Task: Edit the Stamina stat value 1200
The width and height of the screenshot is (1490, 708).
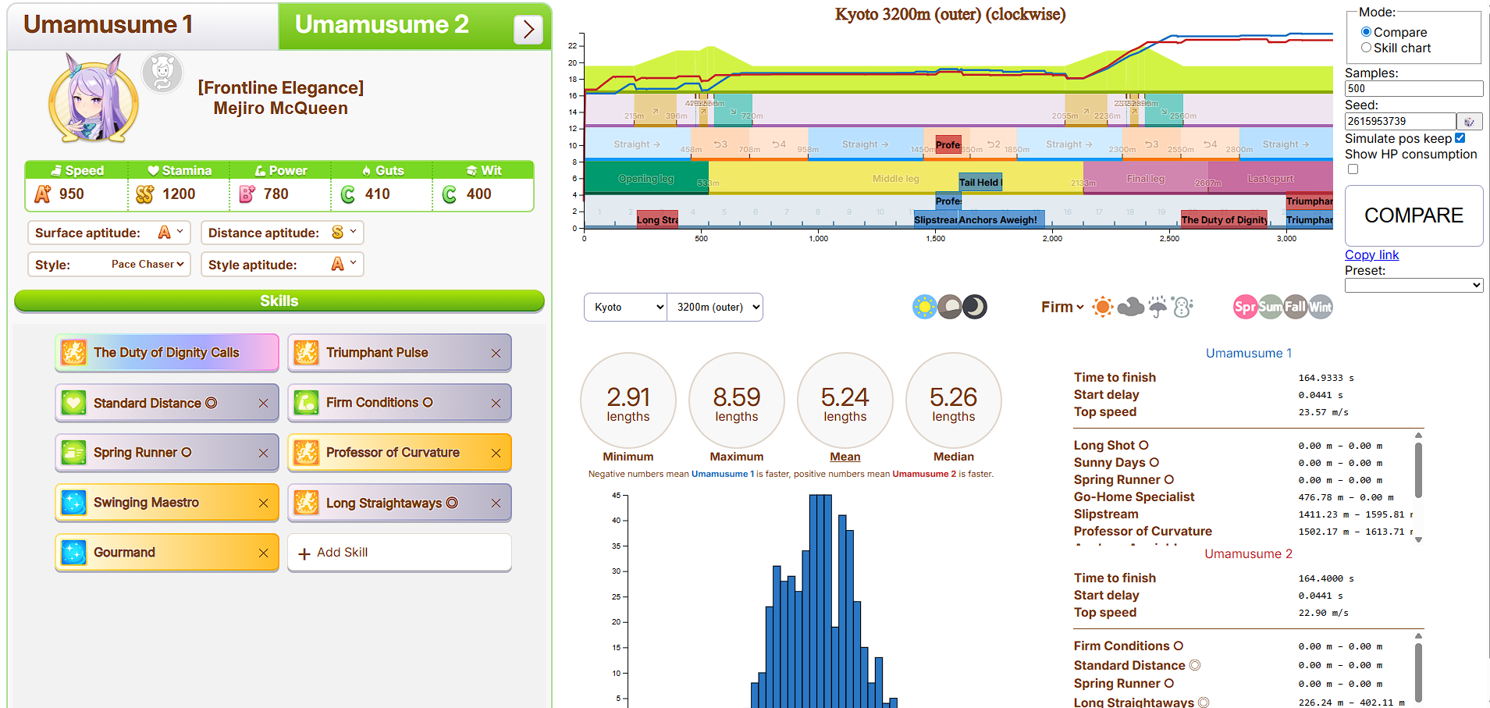Action: coord(179,194)
